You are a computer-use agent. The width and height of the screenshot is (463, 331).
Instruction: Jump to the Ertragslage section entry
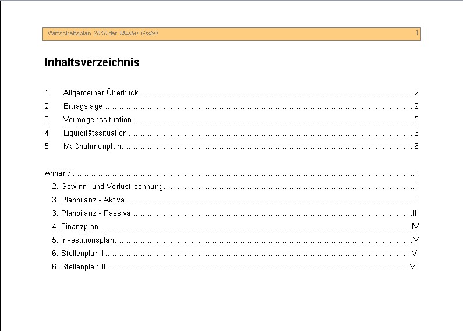tap(83, 106)
